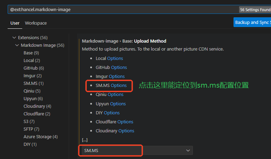This screenshot has height=159, width=271.
Task: Open the GitHub Options link
Action: pos(119,67)
